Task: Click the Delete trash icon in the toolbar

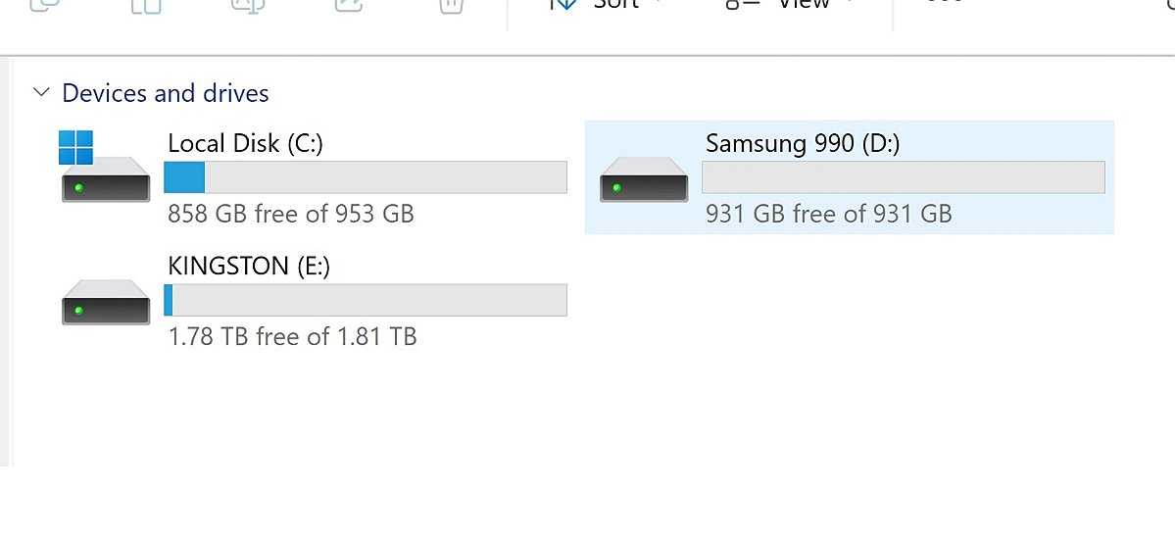Action: pyautogui.click(x=451, y=5)
